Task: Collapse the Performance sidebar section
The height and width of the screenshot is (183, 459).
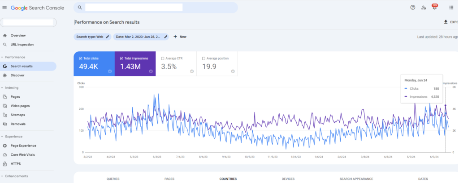Action: (2, 57)
